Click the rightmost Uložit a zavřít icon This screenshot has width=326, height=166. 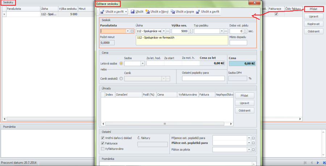(x=198, y=12)
